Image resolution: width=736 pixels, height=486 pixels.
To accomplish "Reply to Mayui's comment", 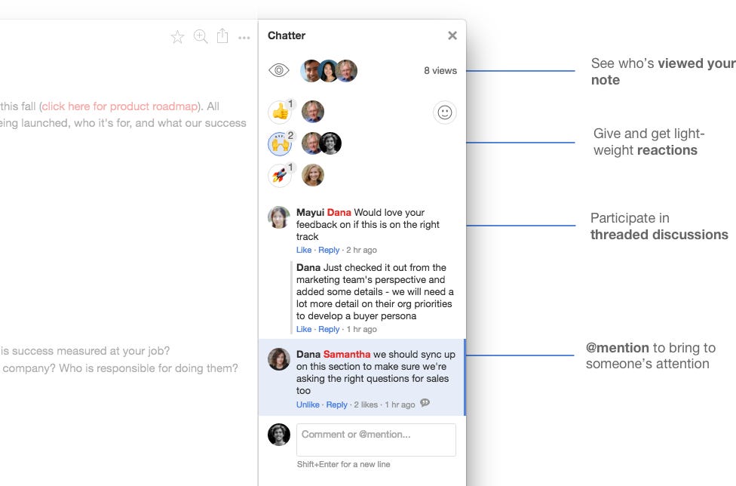I will tap(329, 250).
